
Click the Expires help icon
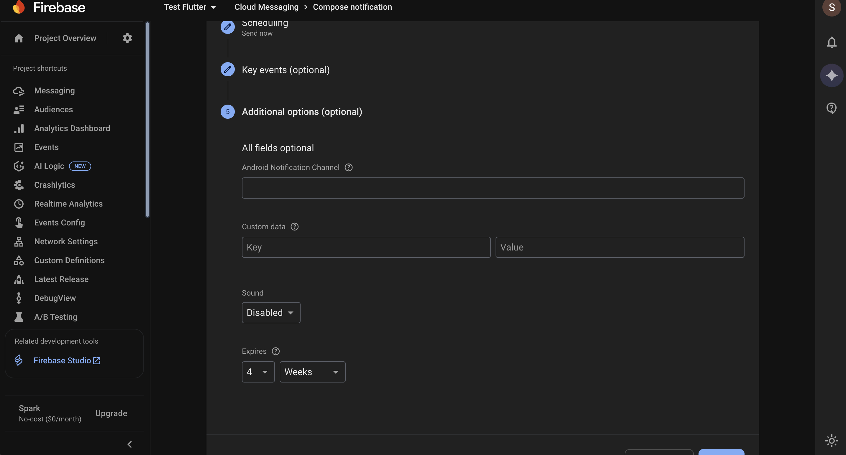tap(276, 351)
